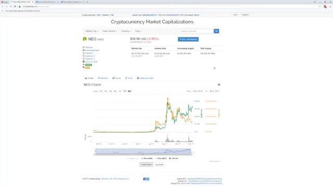Click the orange Coin tag badge
This screenshot has height=187, width=333.
click(87, 68)
